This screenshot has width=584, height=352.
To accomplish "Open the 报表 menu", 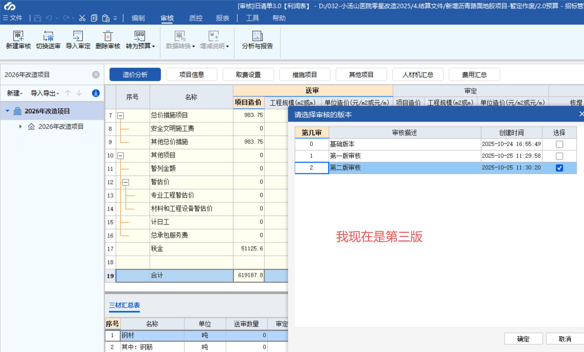I will tap(222, 18).
